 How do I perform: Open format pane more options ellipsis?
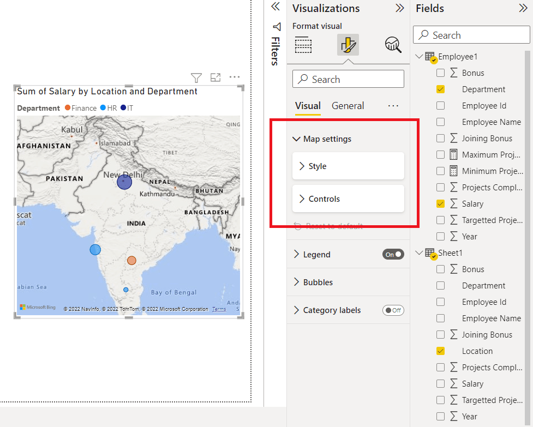coord(393,106)
